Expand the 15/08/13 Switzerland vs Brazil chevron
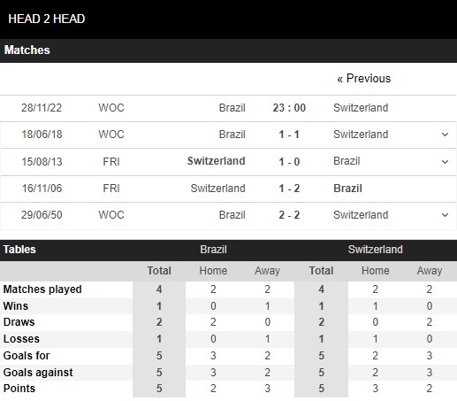 (445, 162)
